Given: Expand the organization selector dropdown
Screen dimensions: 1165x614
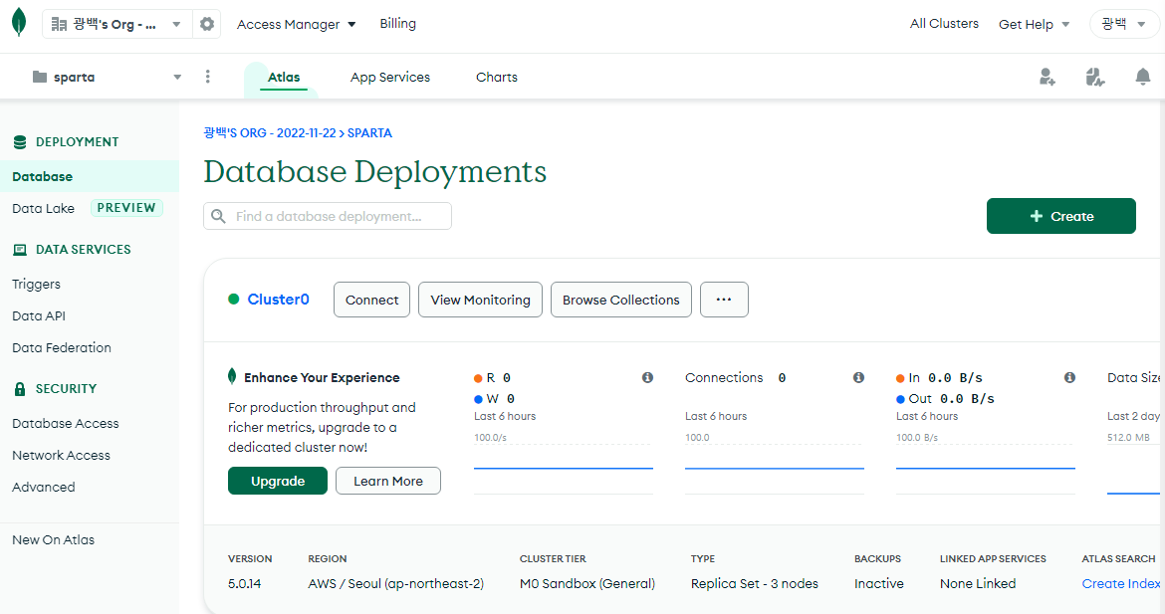Looking at the screenshot, I should click(117, 24).
